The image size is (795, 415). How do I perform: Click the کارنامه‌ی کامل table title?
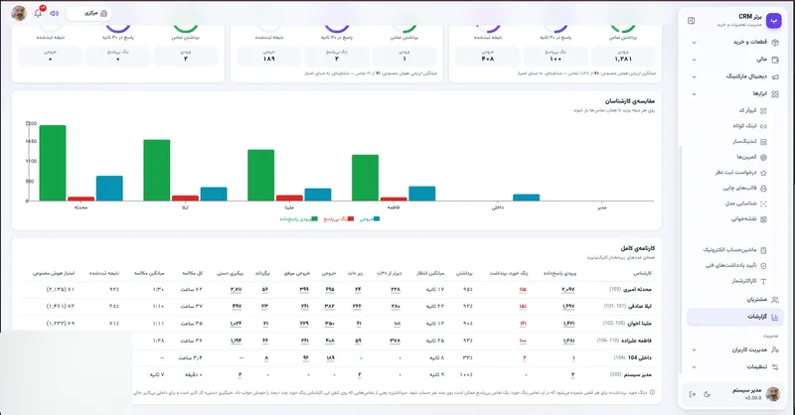point(638,248)
